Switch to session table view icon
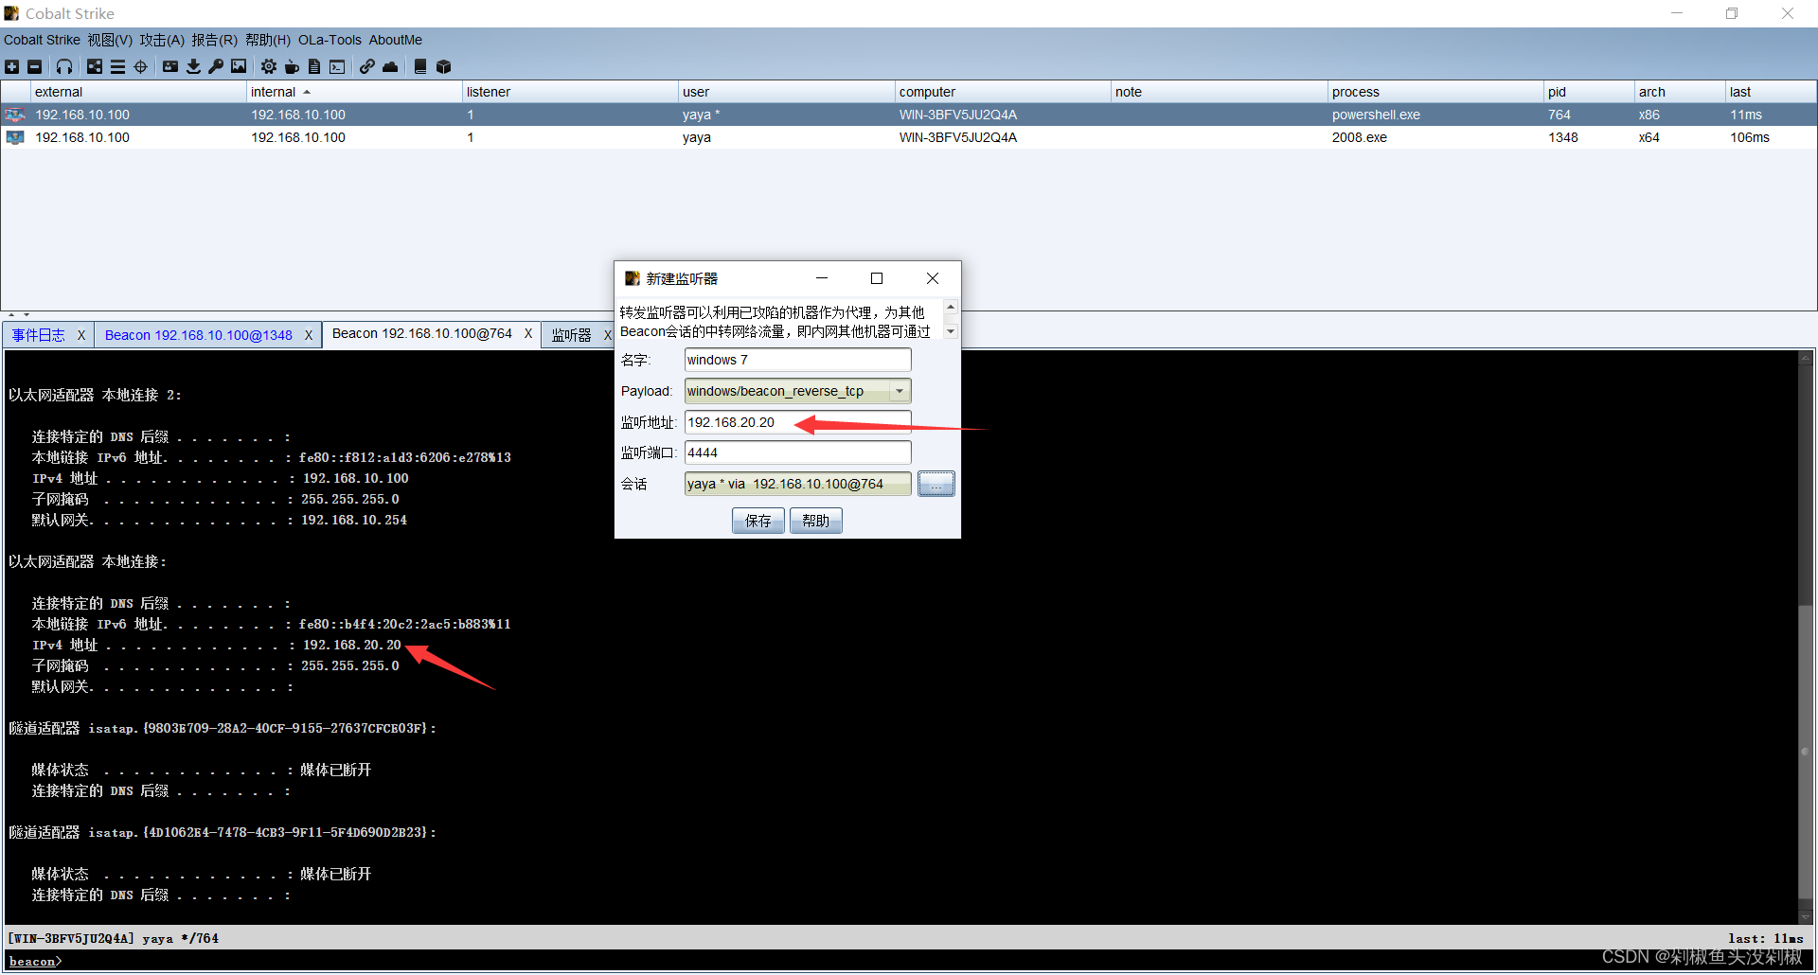 click(x=117, y=66)
